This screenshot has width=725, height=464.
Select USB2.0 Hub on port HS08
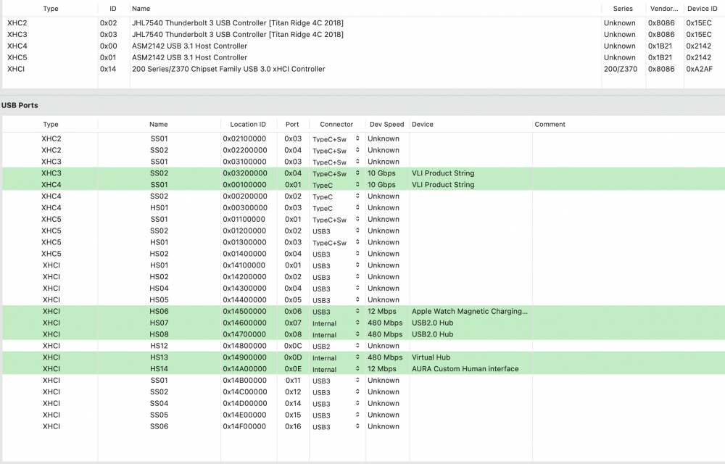[432, 334]
